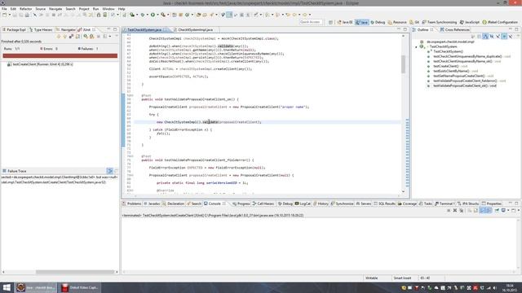Click the External Tools run icon
The width and height of the screenshot is (522, 293).
point(163,15)
